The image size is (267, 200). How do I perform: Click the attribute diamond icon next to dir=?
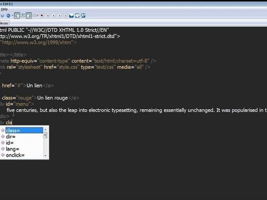3,137
